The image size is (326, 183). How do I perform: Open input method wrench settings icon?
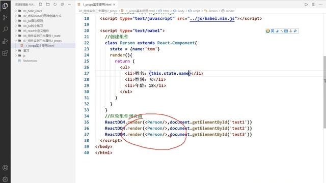pyautogui.click(x=295, y=31)
